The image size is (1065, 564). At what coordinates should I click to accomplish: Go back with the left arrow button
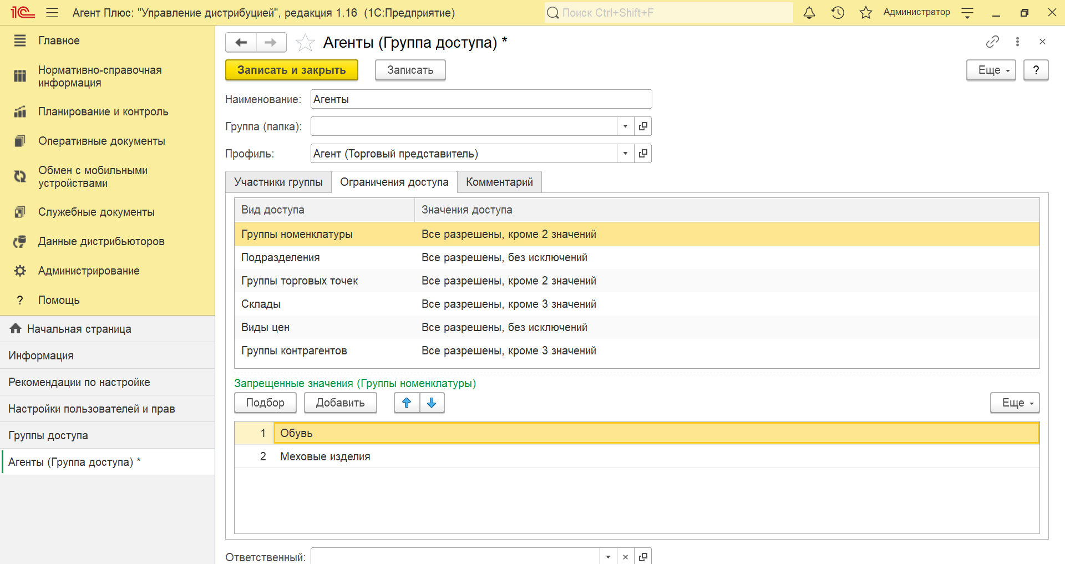pos(241,42)
